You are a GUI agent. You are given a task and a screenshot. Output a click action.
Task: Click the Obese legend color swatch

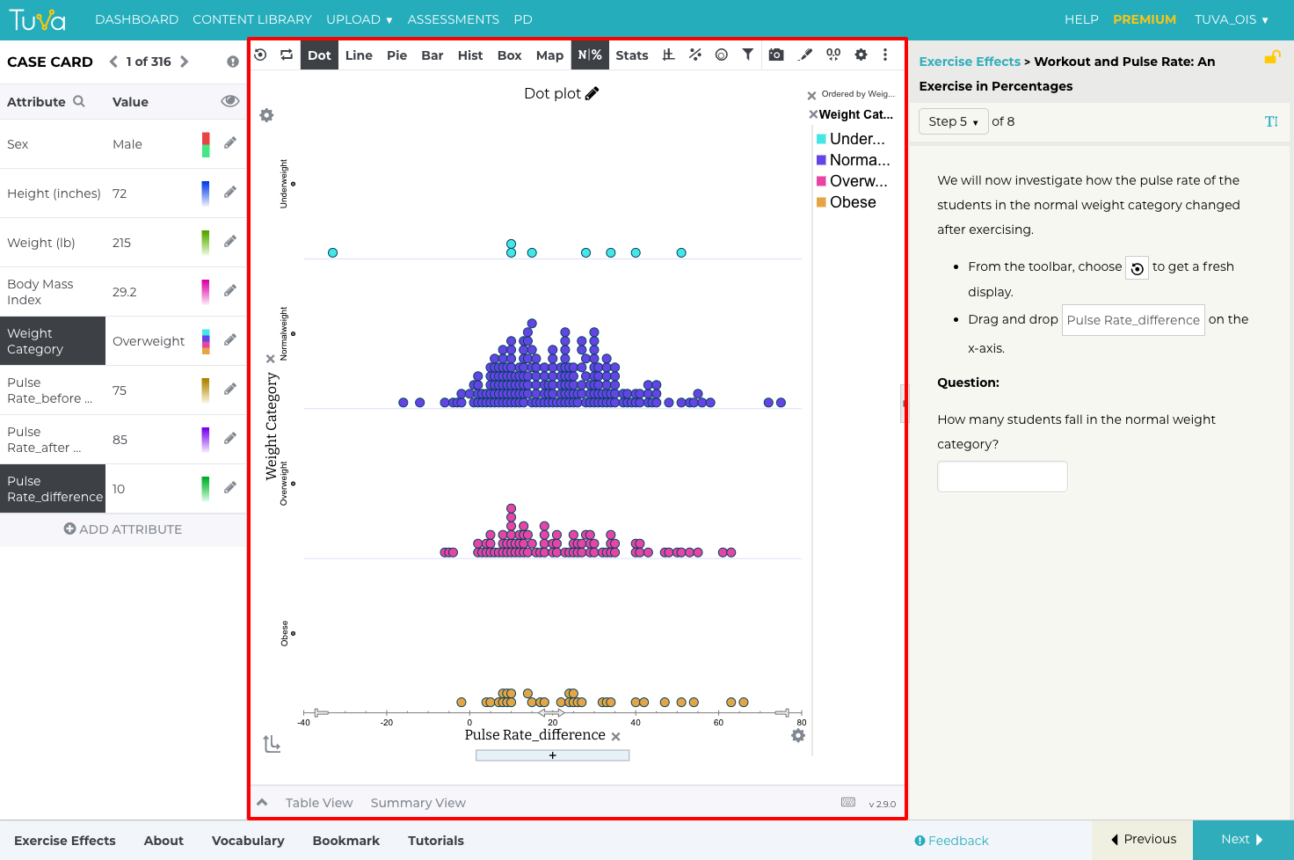[x=821, y=202]
